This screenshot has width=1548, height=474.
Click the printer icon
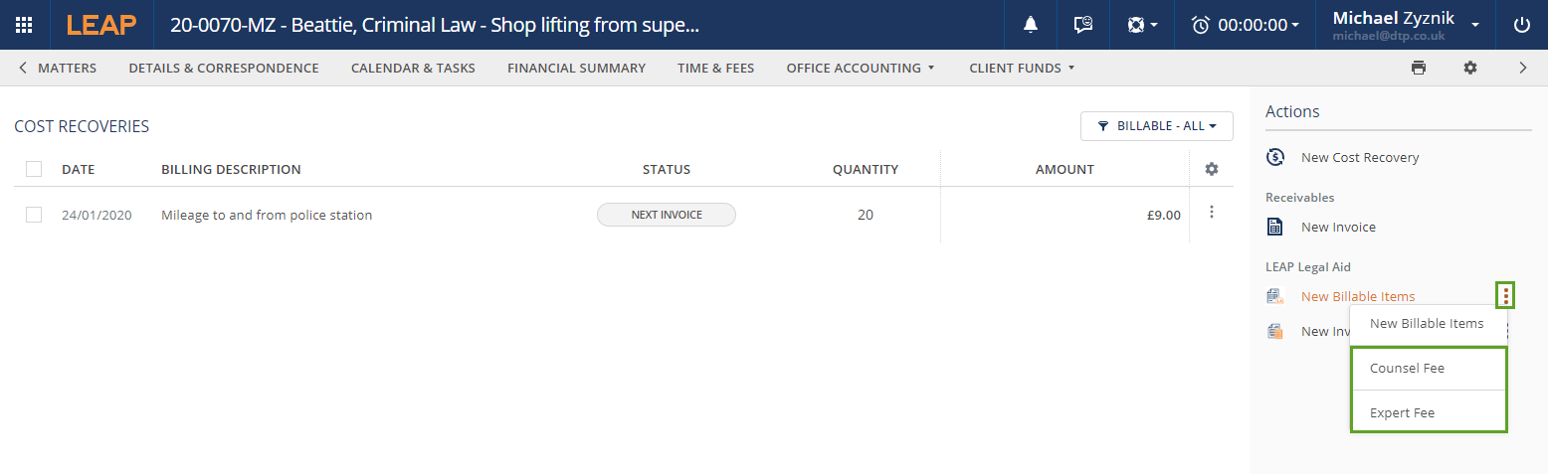pos(1418,68)
